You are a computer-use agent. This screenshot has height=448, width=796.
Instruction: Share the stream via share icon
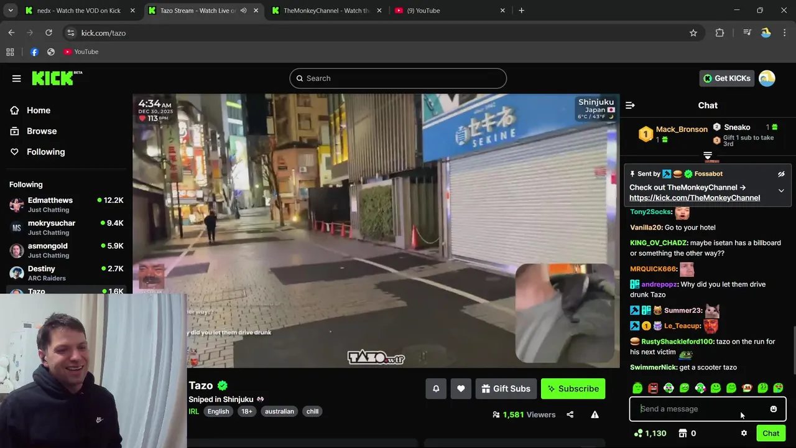570,414
